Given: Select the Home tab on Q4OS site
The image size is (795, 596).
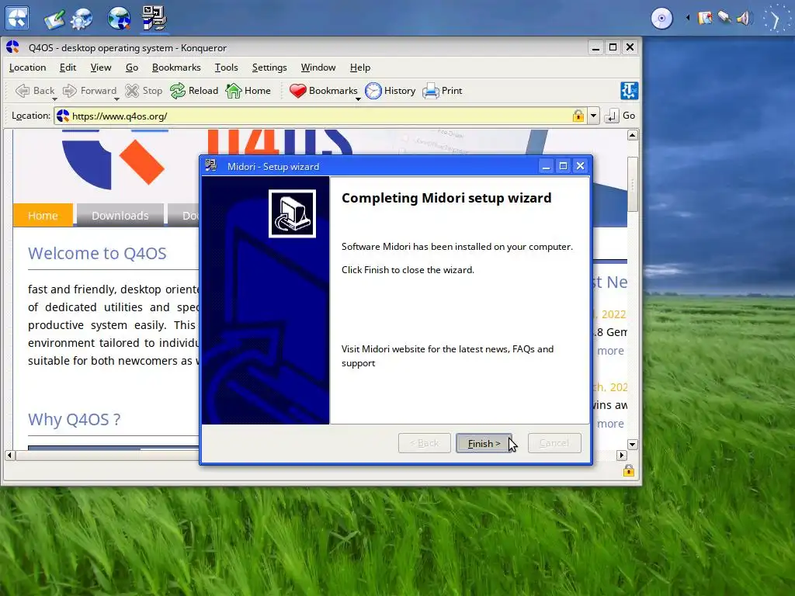Looking at the screenshot, I should pyautogui.click(x=43, y=216).
